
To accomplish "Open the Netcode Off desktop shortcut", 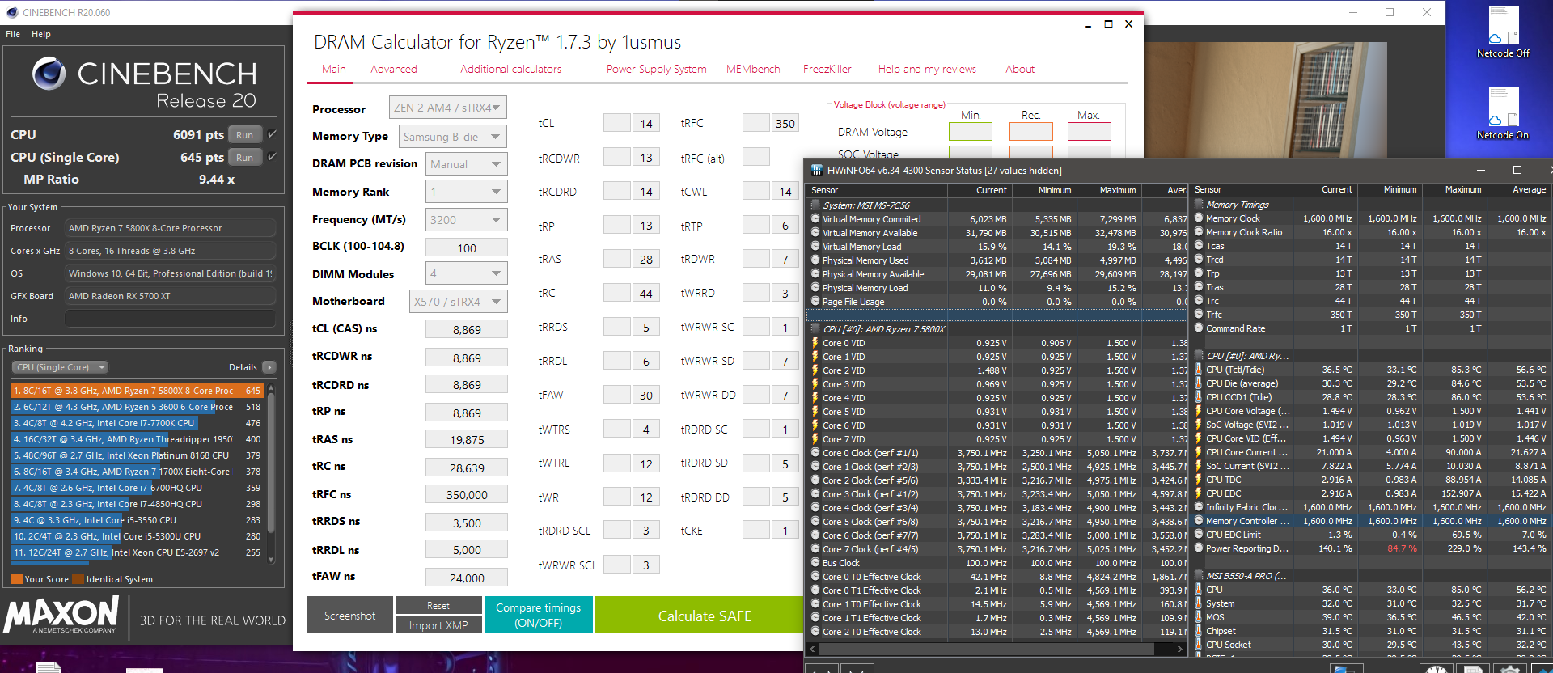I will tap(1503, 32).
